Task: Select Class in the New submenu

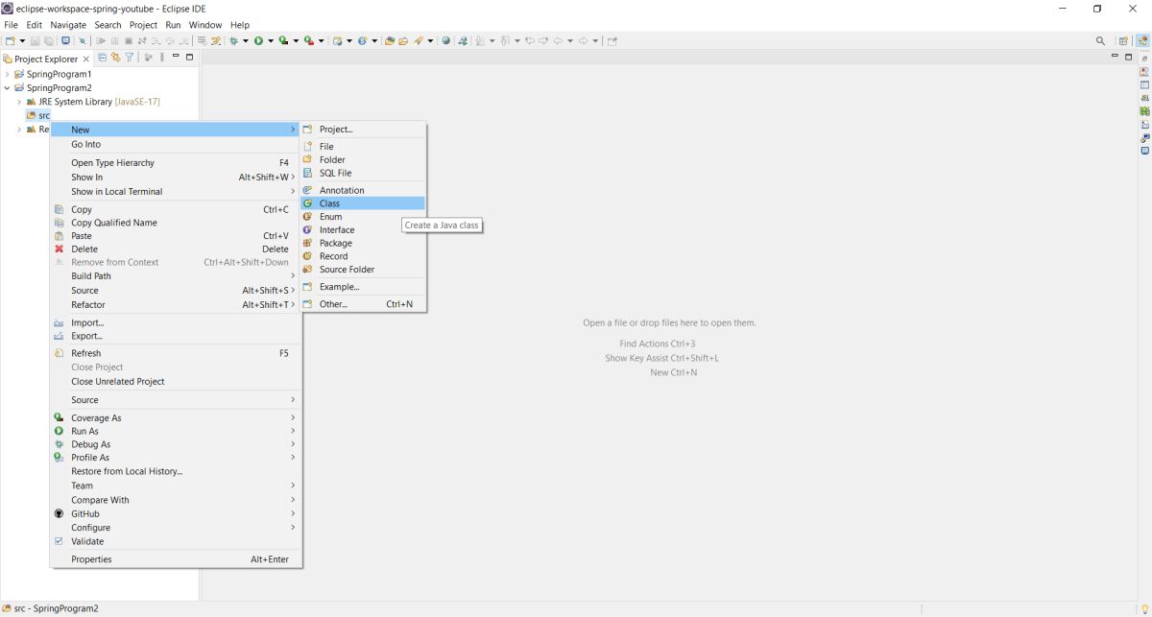Action: tap(362, 203)
